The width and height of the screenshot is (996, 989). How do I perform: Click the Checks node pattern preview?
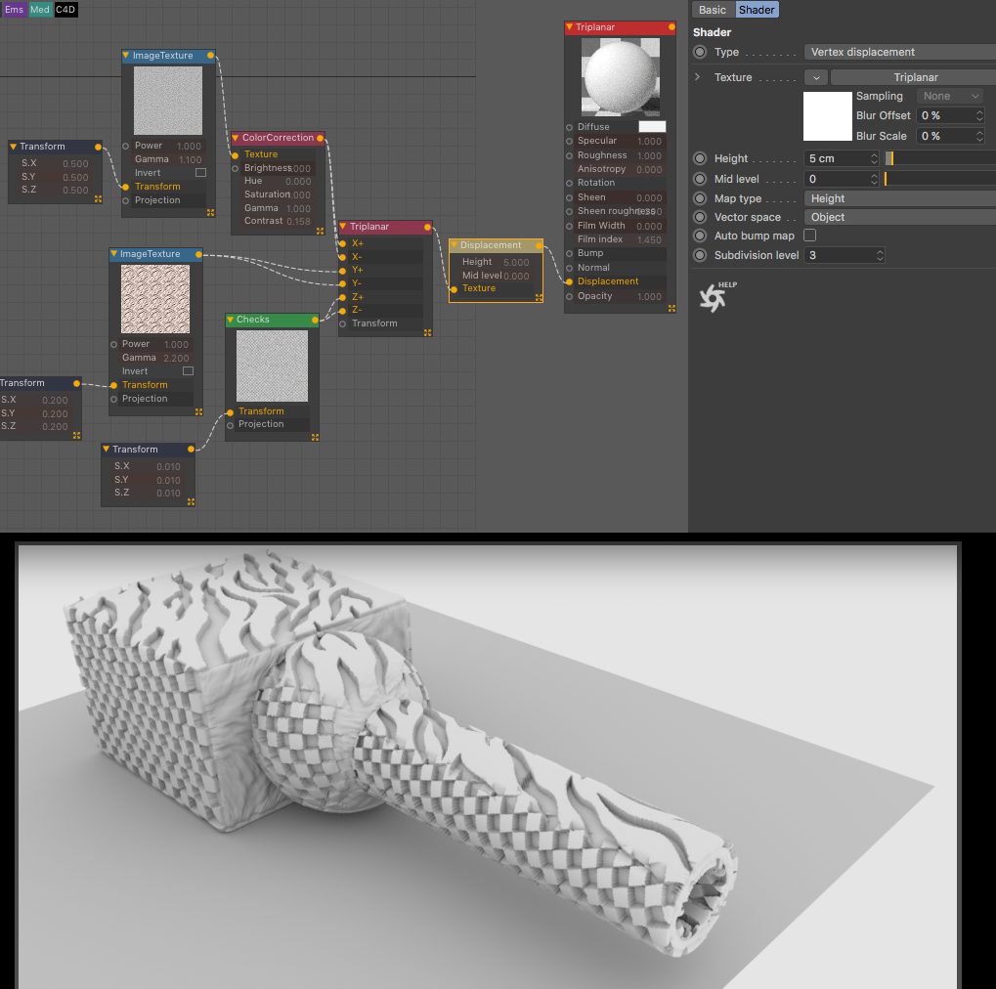272,365
